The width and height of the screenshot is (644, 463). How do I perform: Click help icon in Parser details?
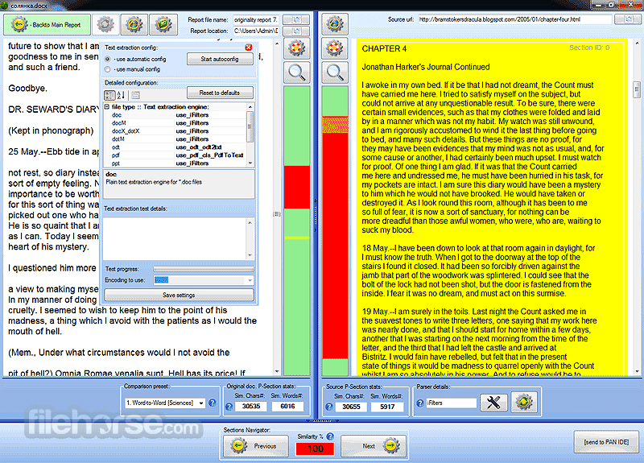click(419, 403)
